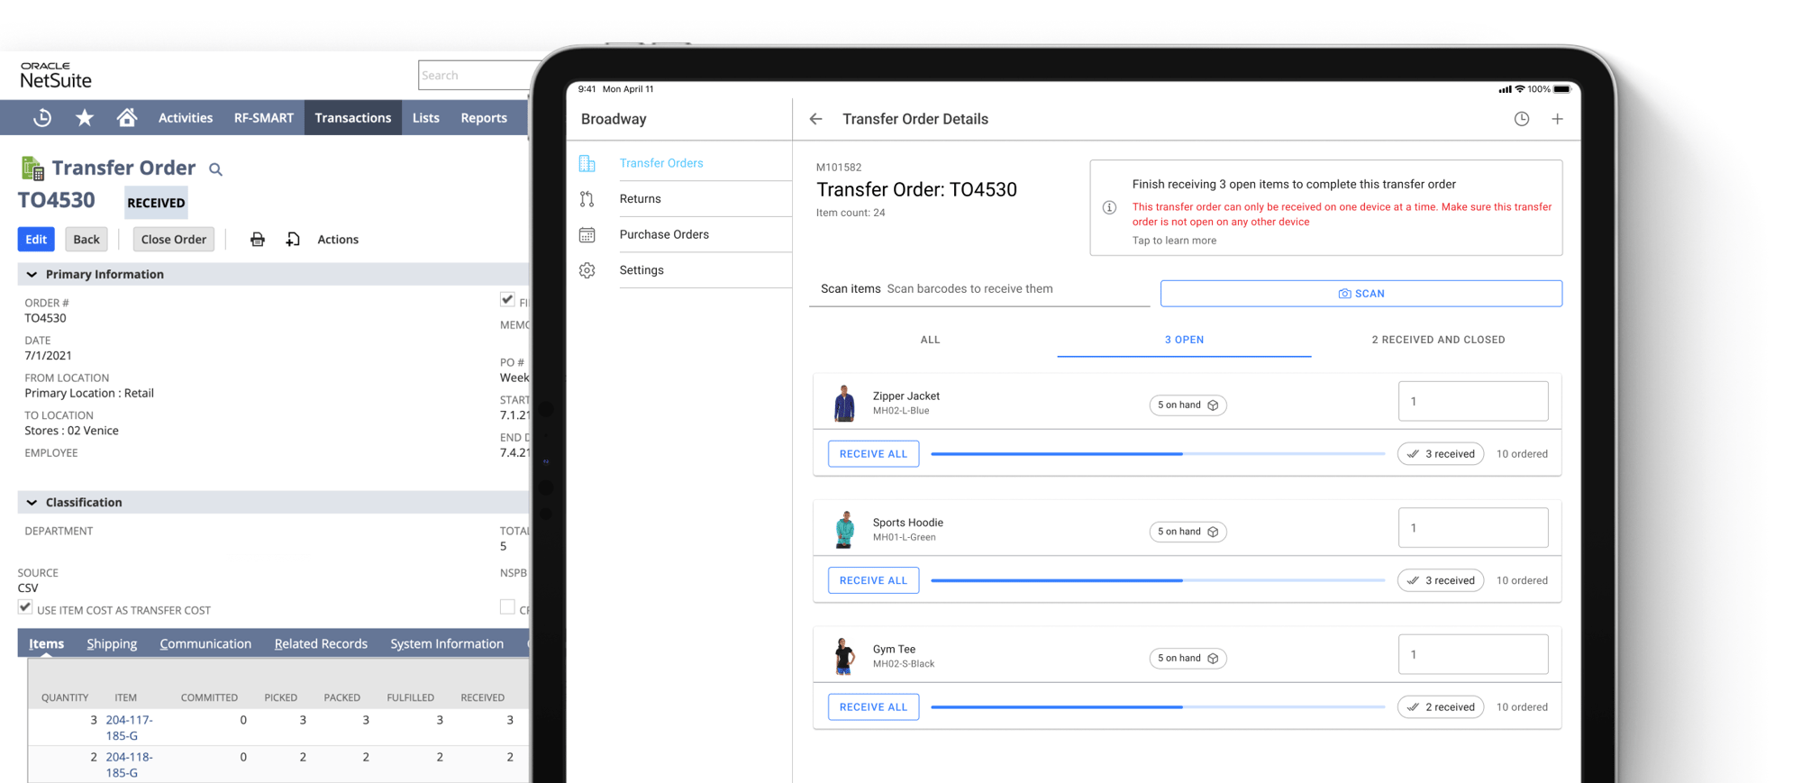This screenshot has width=1802, height=783.
Task: Click the box icon in the Sports Hoodie on-hand badge
Action: tap(1213, 532)
